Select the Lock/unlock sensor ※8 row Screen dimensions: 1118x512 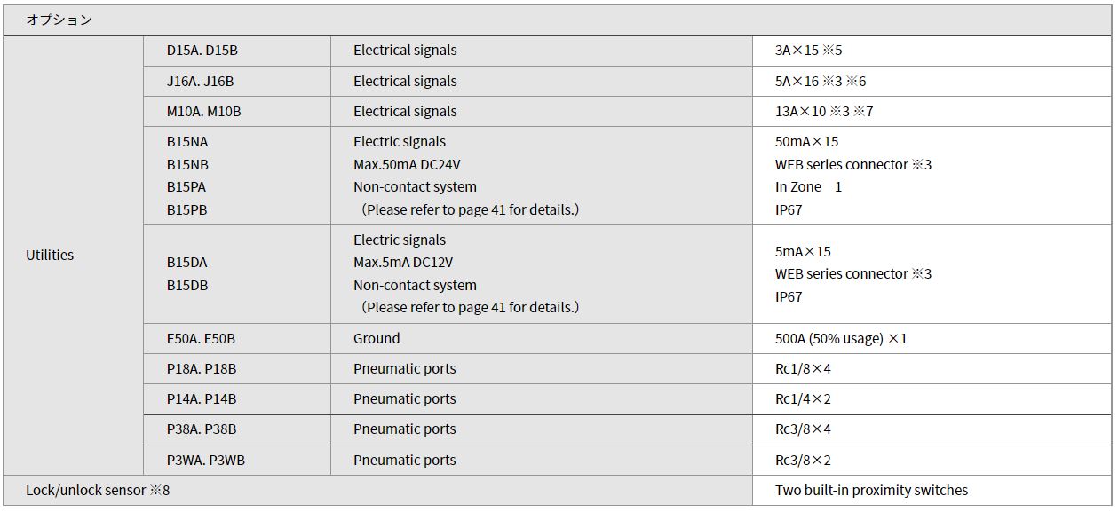[x=557, y=491]
